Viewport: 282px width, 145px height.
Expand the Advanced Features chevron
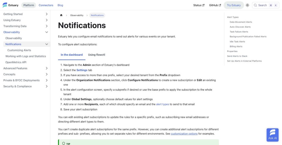click(x=47, y=68)
